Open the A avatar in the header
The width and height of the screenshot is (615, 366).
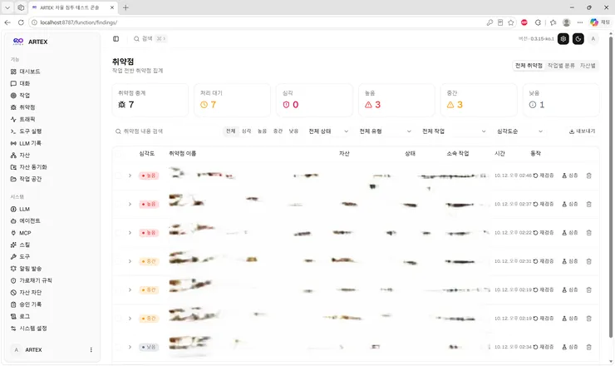click(x=593, y=38)
